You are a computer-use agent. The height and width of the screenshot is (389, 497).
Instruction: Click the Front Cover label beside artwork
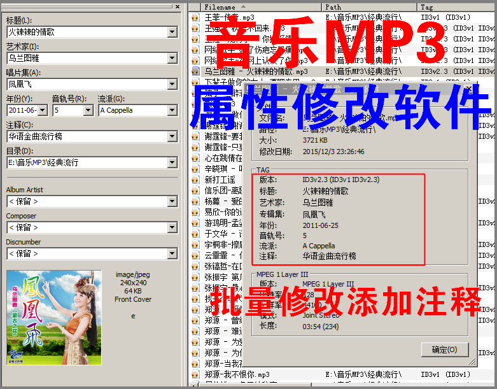(x=133, y=299)
